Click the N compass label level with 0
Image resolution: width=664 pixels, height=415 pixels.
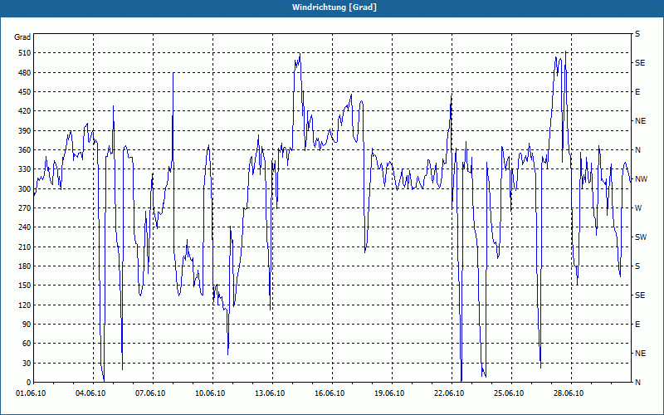tap(637, 383)
